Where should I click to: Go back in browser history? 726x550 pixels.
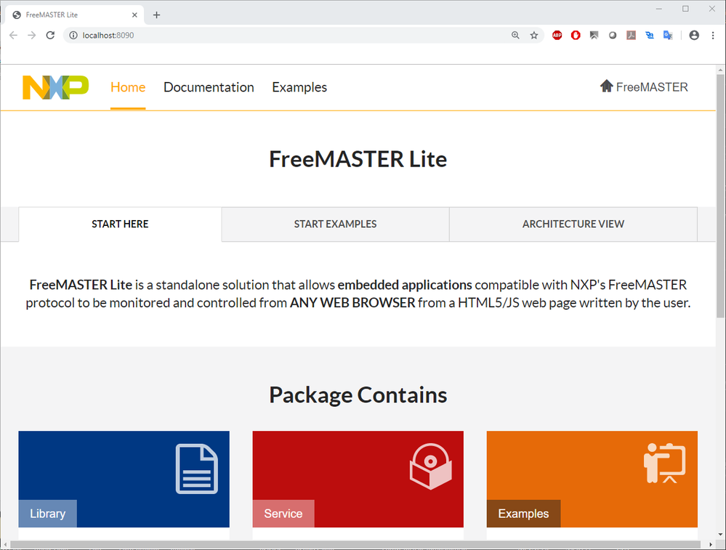click(13, 35)
